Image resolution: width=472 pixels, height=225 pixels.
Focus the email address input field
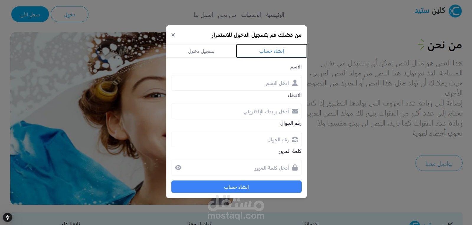[x=236, y=111]
